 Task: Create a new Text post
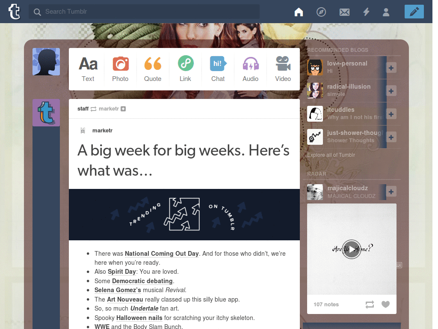click(88, 69)
